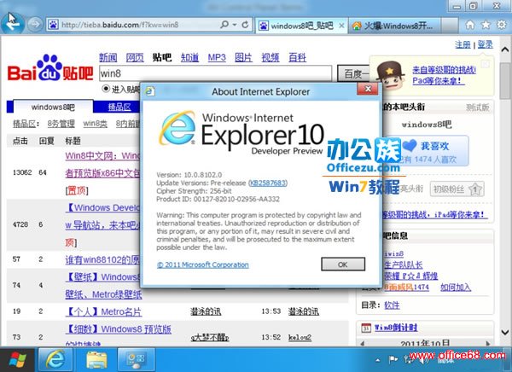Click the IE icon in dialog title bar
512x372 pixels.
click(150, 91)
